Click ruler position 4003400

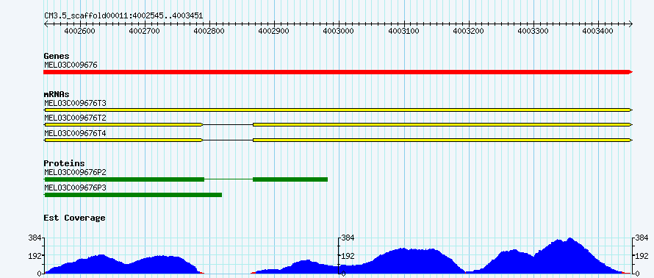point(597,32)
